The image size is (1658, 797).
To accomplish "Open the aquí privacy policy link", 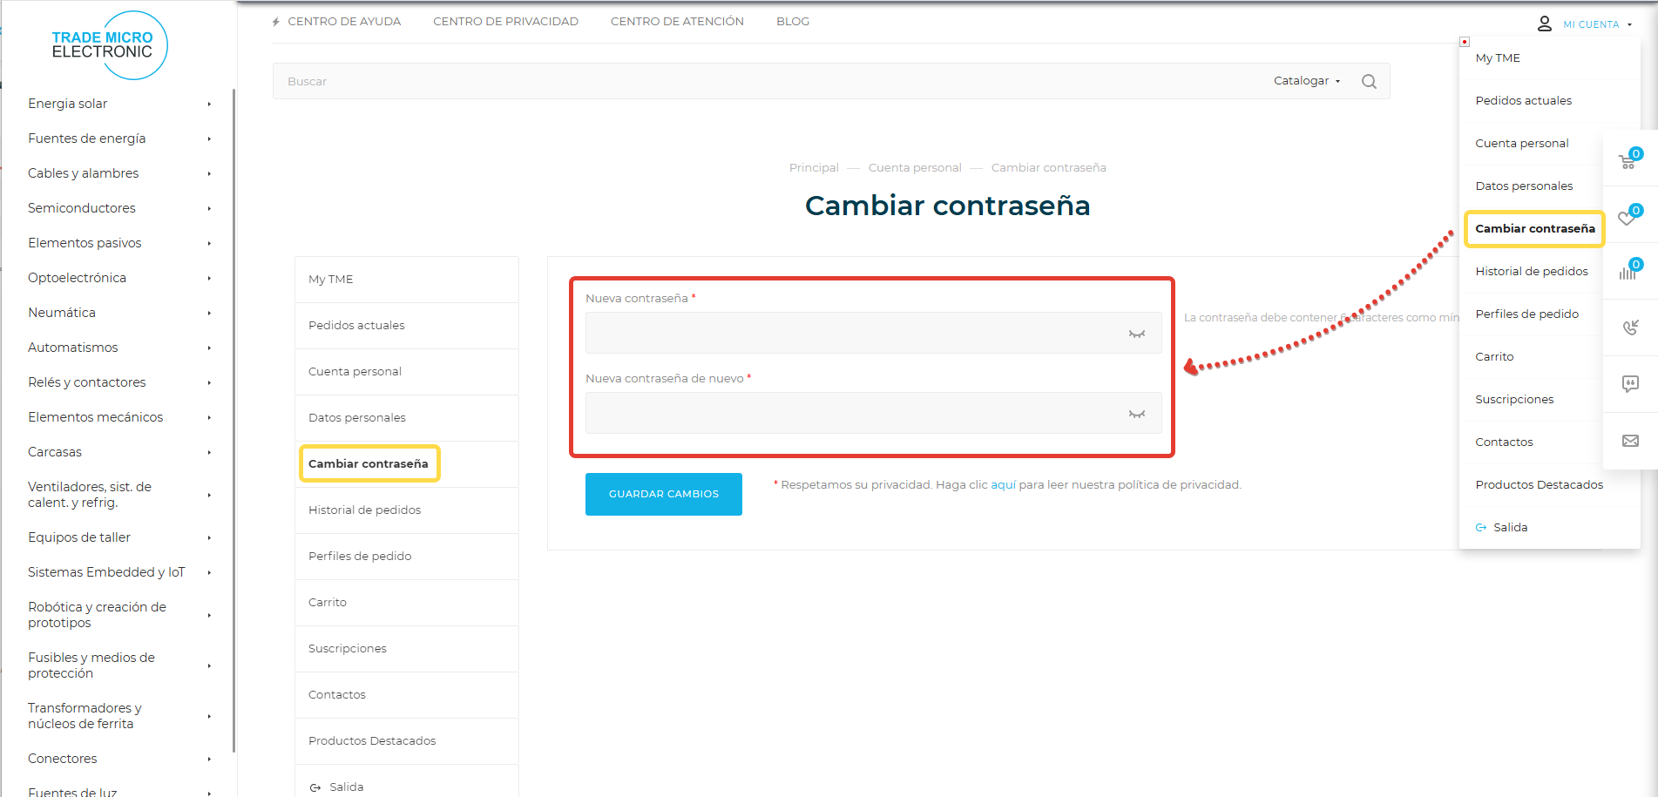I will [1003, 485].
